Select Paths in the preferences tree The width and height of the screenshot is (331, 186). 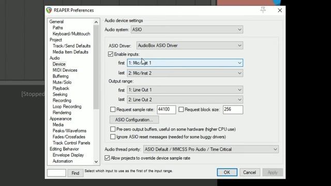[57, 27]
